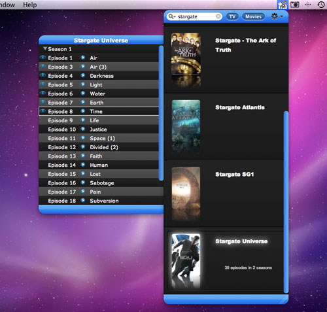Screen dimensions: 327x312
Task: Toggle watched eye for Episode 7
Action: pos(43,102)
